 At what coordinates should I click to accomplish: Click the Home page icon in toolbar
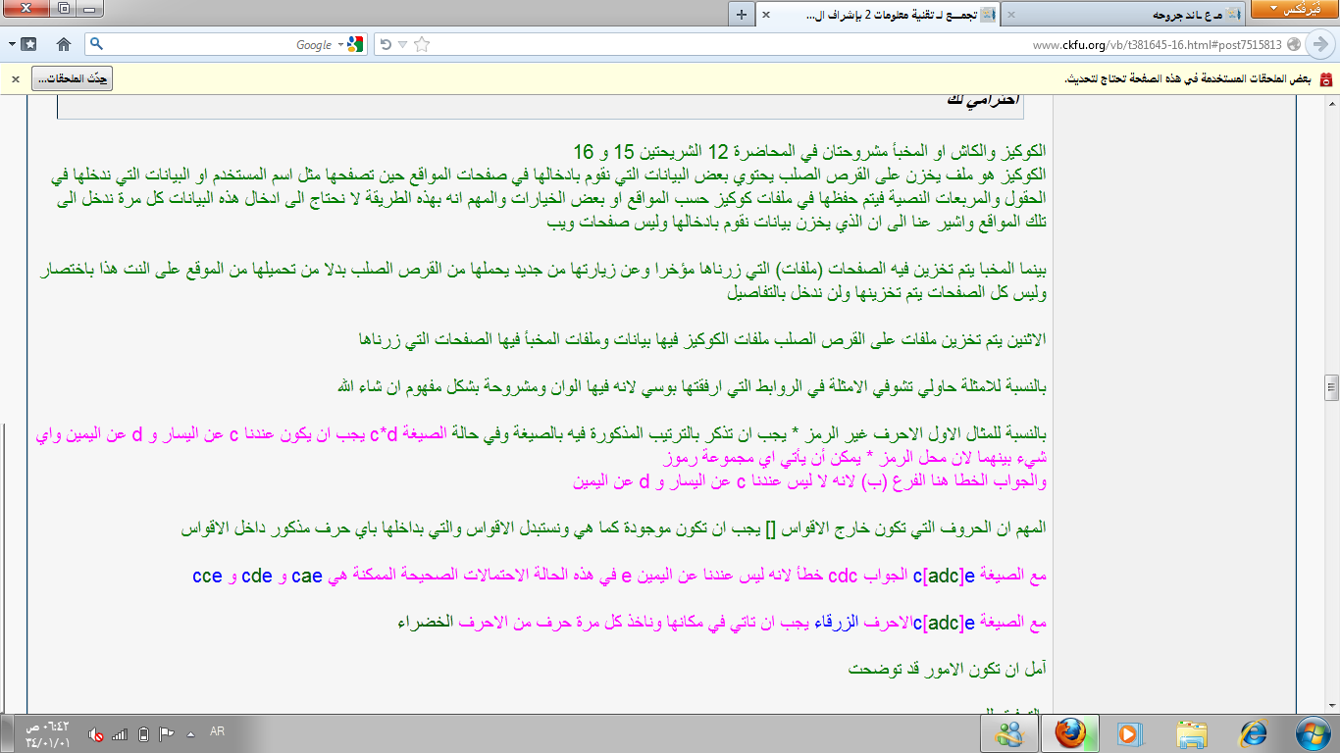point(64,44)
